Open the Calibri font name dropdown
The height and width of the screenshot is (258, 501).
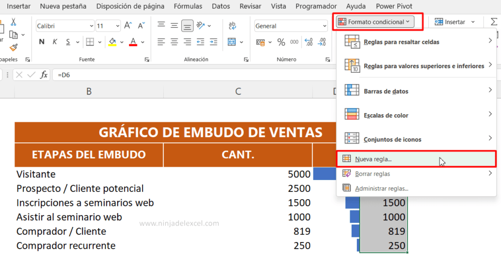point(92,26)
